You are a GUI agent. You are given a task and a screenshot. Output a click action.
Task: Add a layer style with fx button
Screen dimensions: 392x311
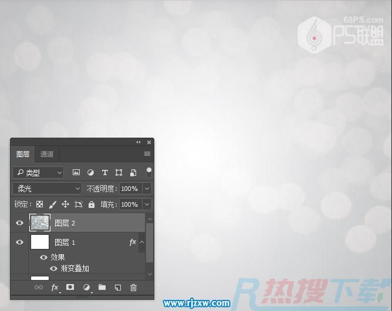click(x=55, y=288)
